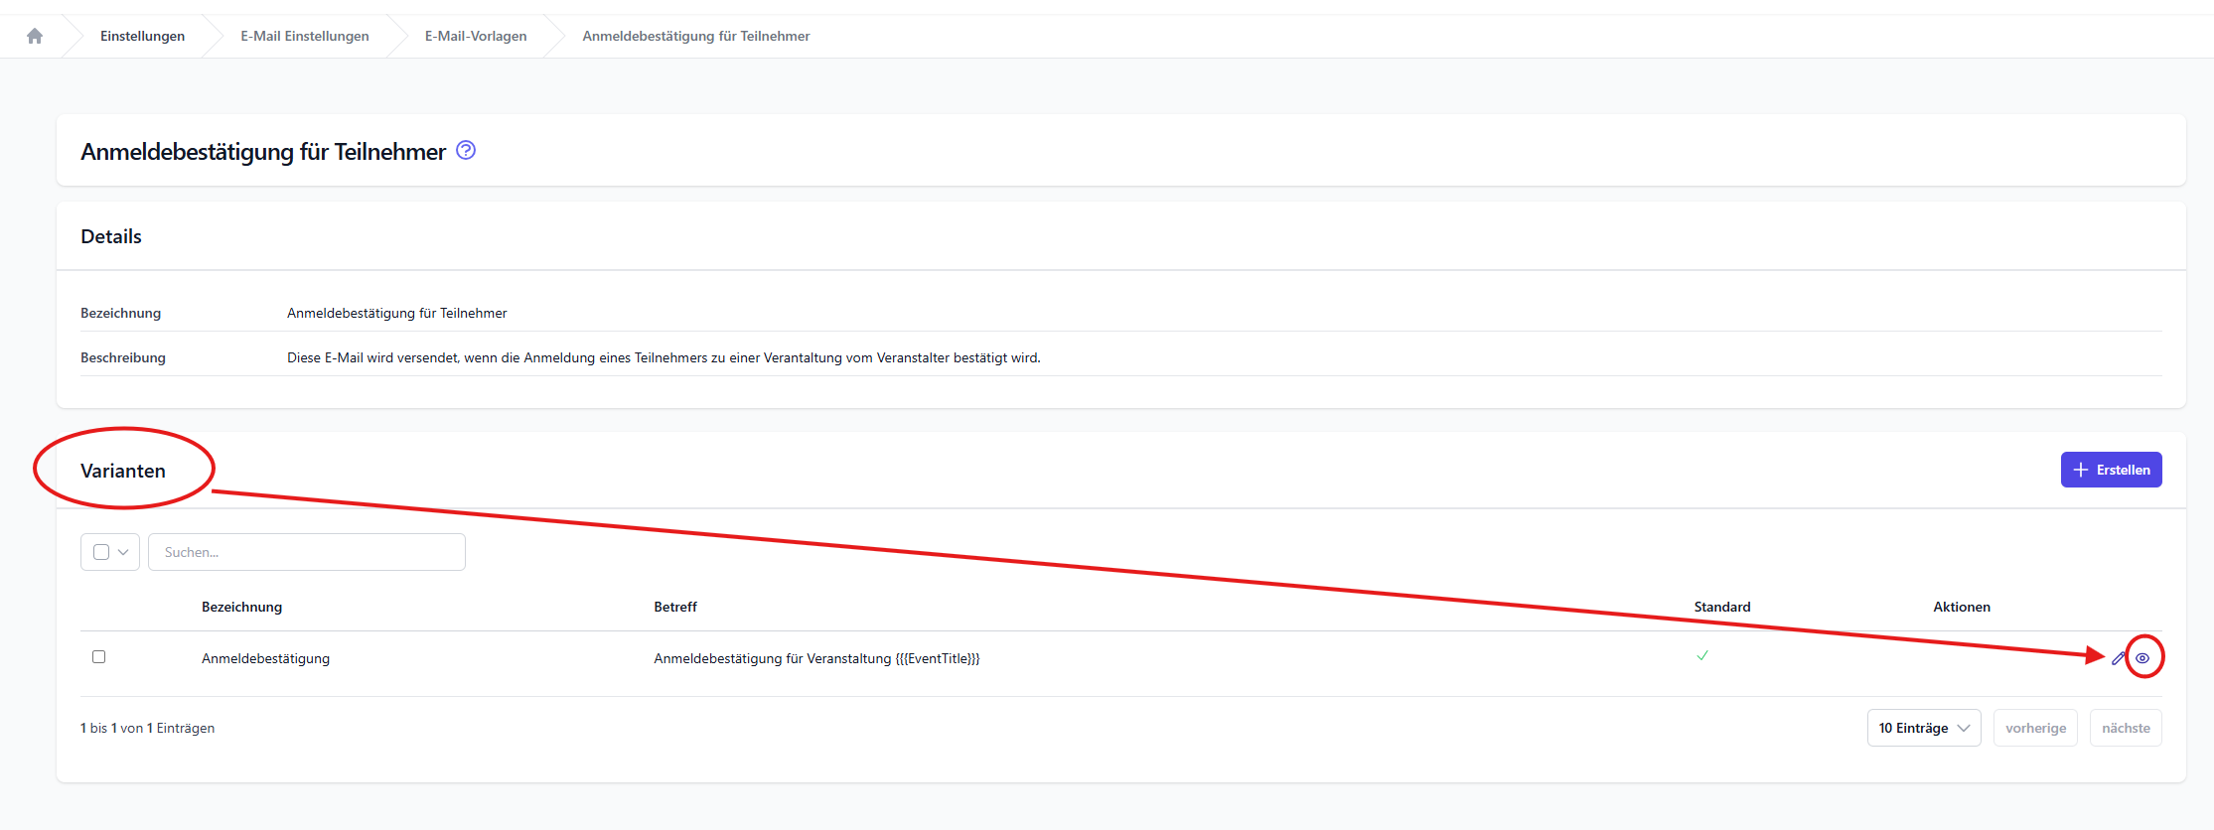
Task: Open the 10 Einträge page size dropdown
Action: [1923, 728]
